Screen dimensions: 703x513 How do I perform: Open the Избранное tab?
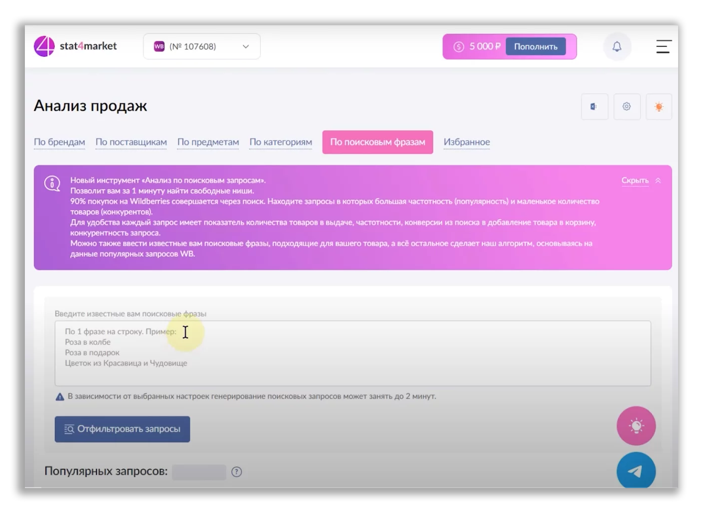[467, 142]
